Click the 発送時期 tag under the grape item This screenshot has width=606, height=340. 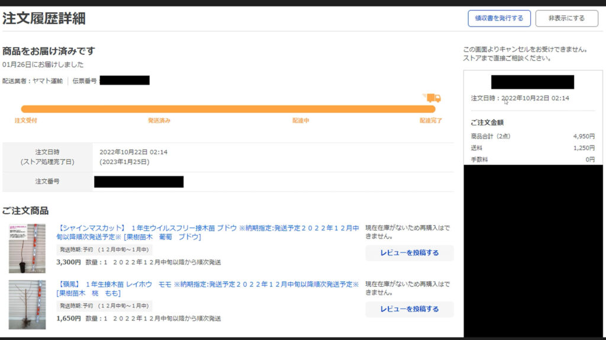pos(104,250)
